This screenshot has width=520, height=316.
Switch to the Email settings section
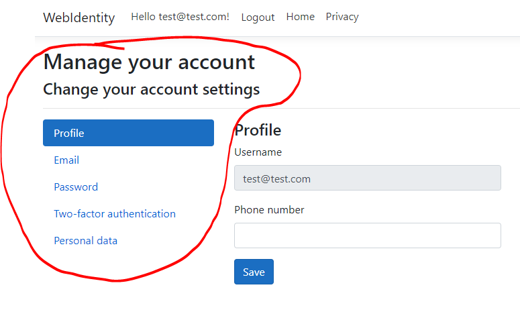pyautogui.click(x=66, y=160)
